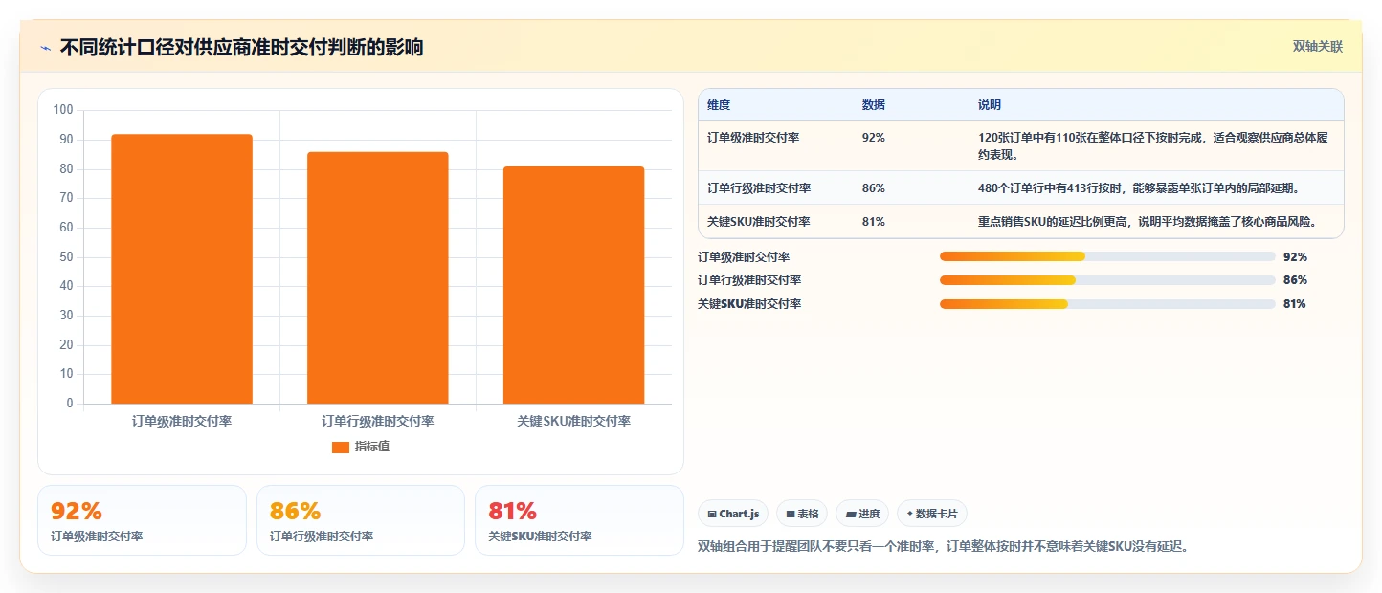The width and height of the screenshot is (1382, 593).
Task: Open the 92% data card
Action: pos(142,520)
